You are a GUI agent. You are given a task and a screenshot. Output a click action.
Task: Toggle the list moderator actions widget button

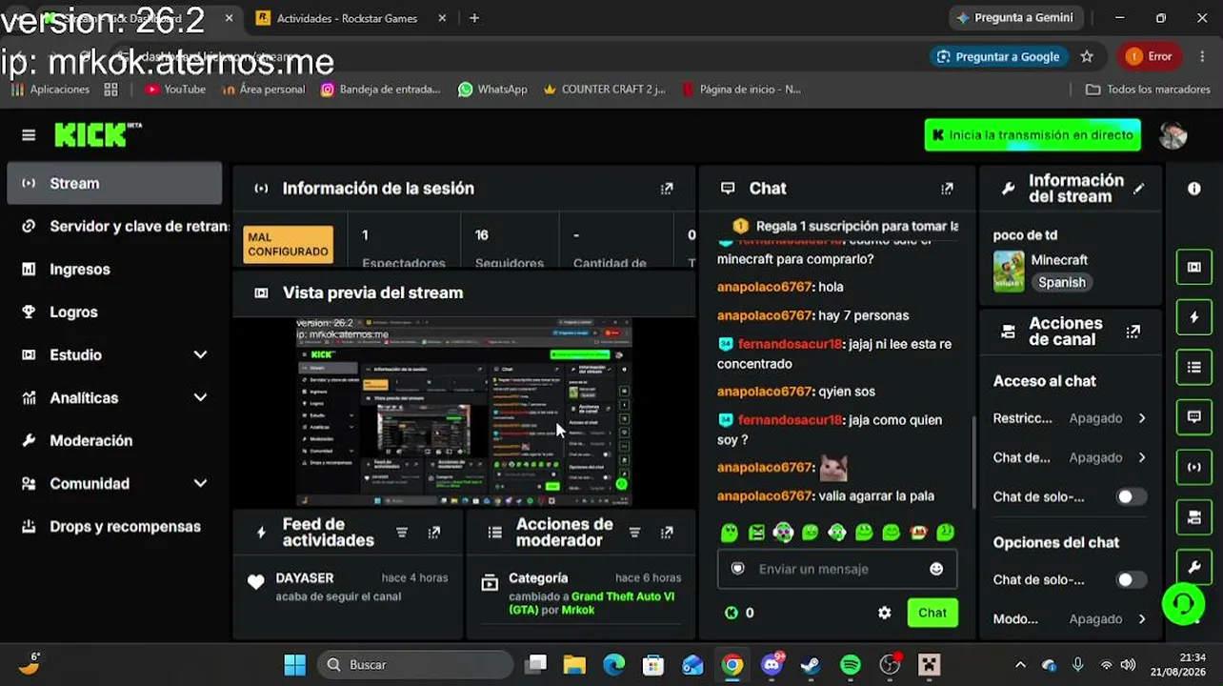(x=1193, y=367)
